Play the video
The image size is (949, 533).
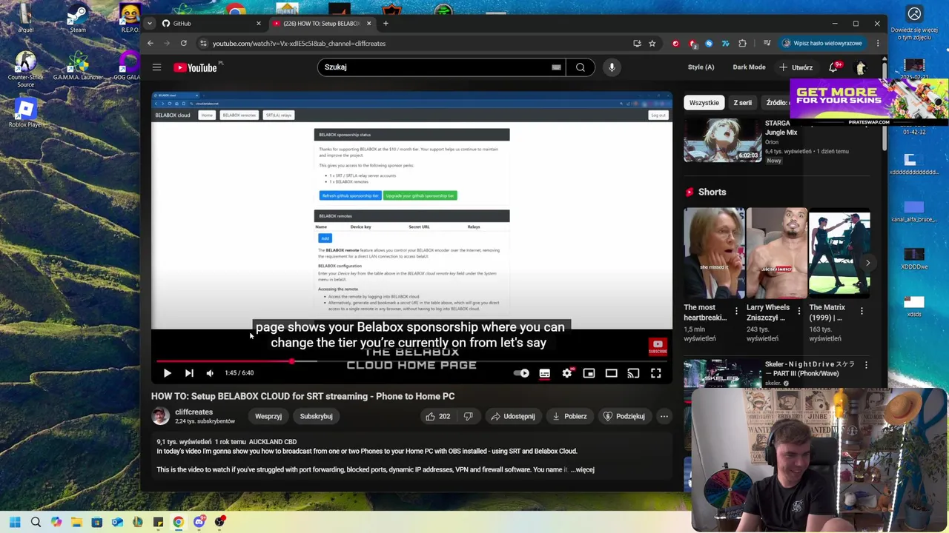[x=167, y=373]
